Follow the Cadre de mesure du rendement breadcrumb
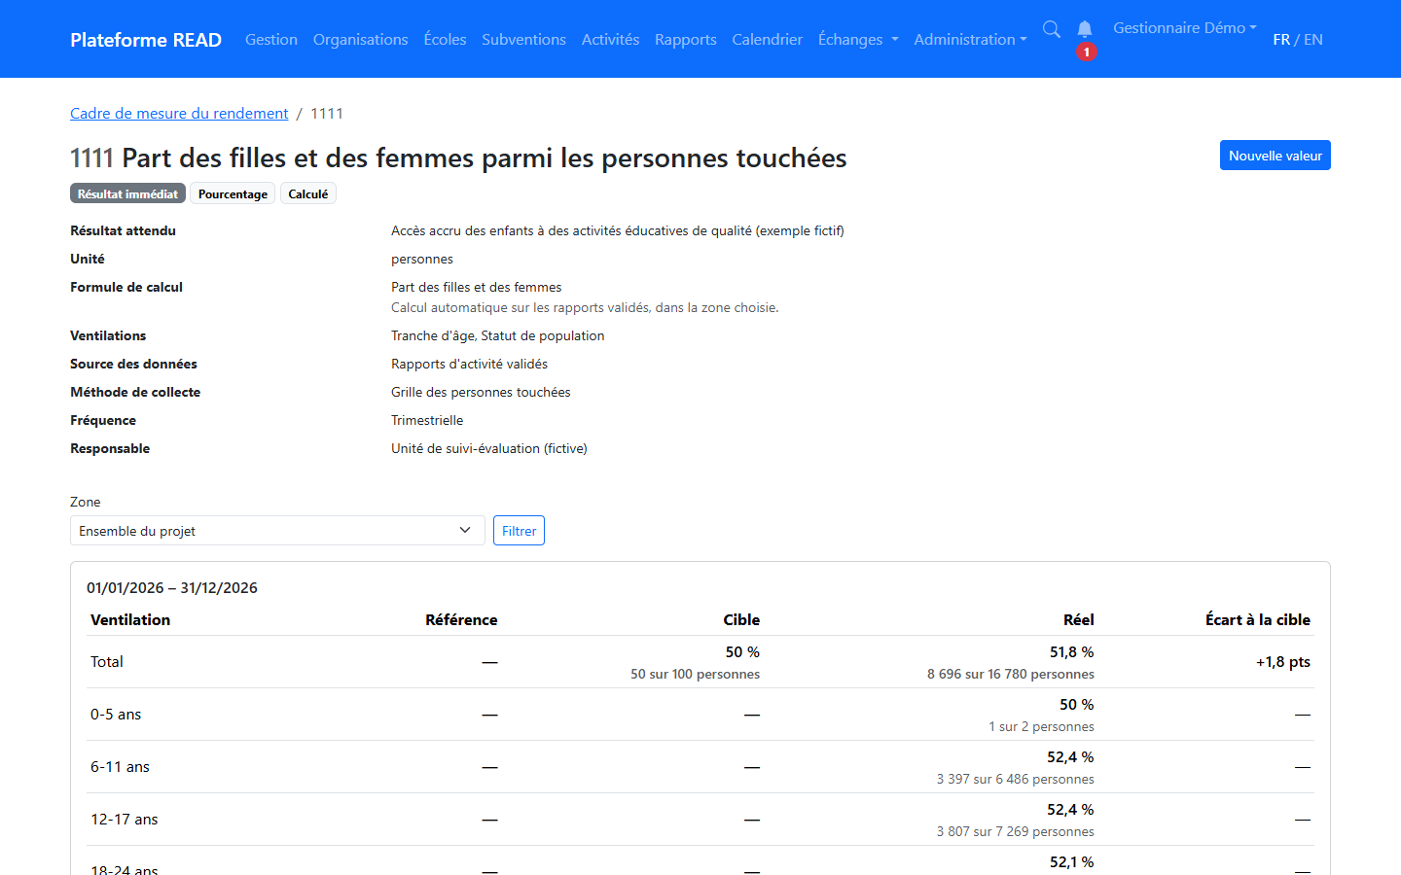The width and height of the screenshot is (1401, 875). click(x=179, y=114)
